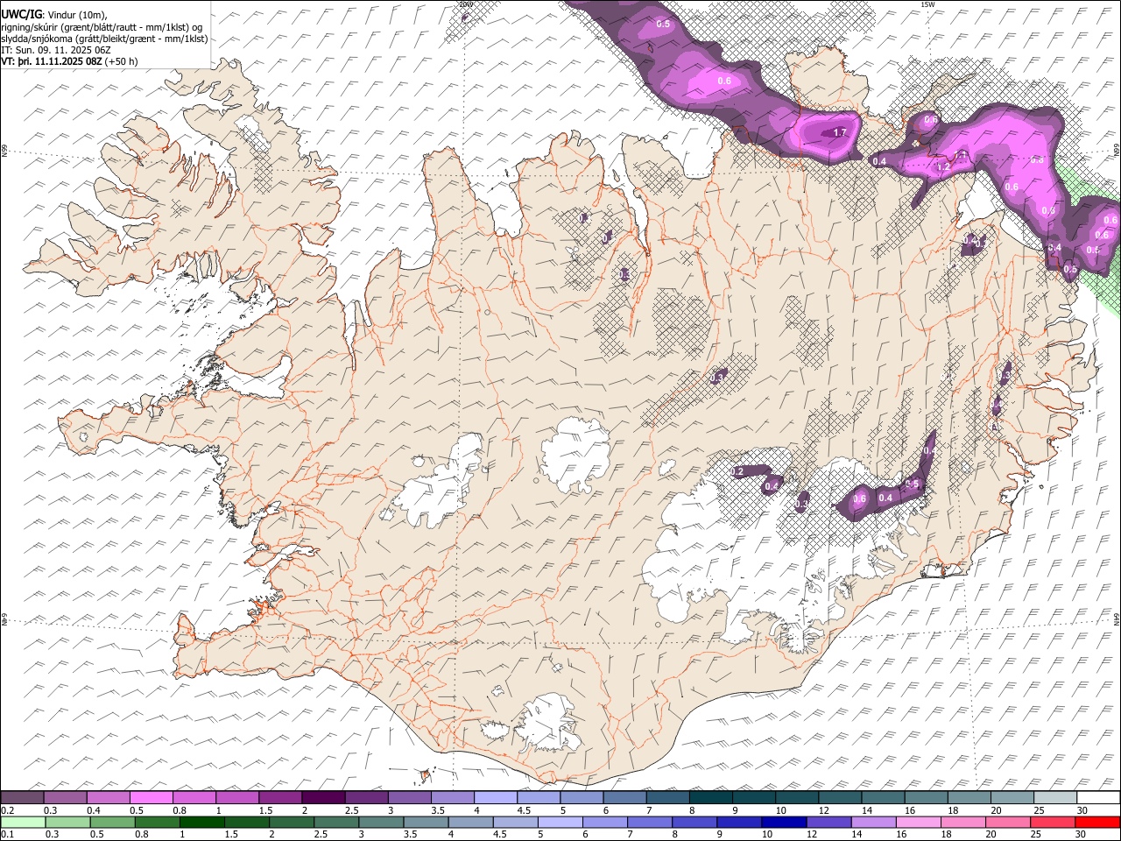Click the 'slydda/snjókoma' legend description line

click(x=104, y=39)
